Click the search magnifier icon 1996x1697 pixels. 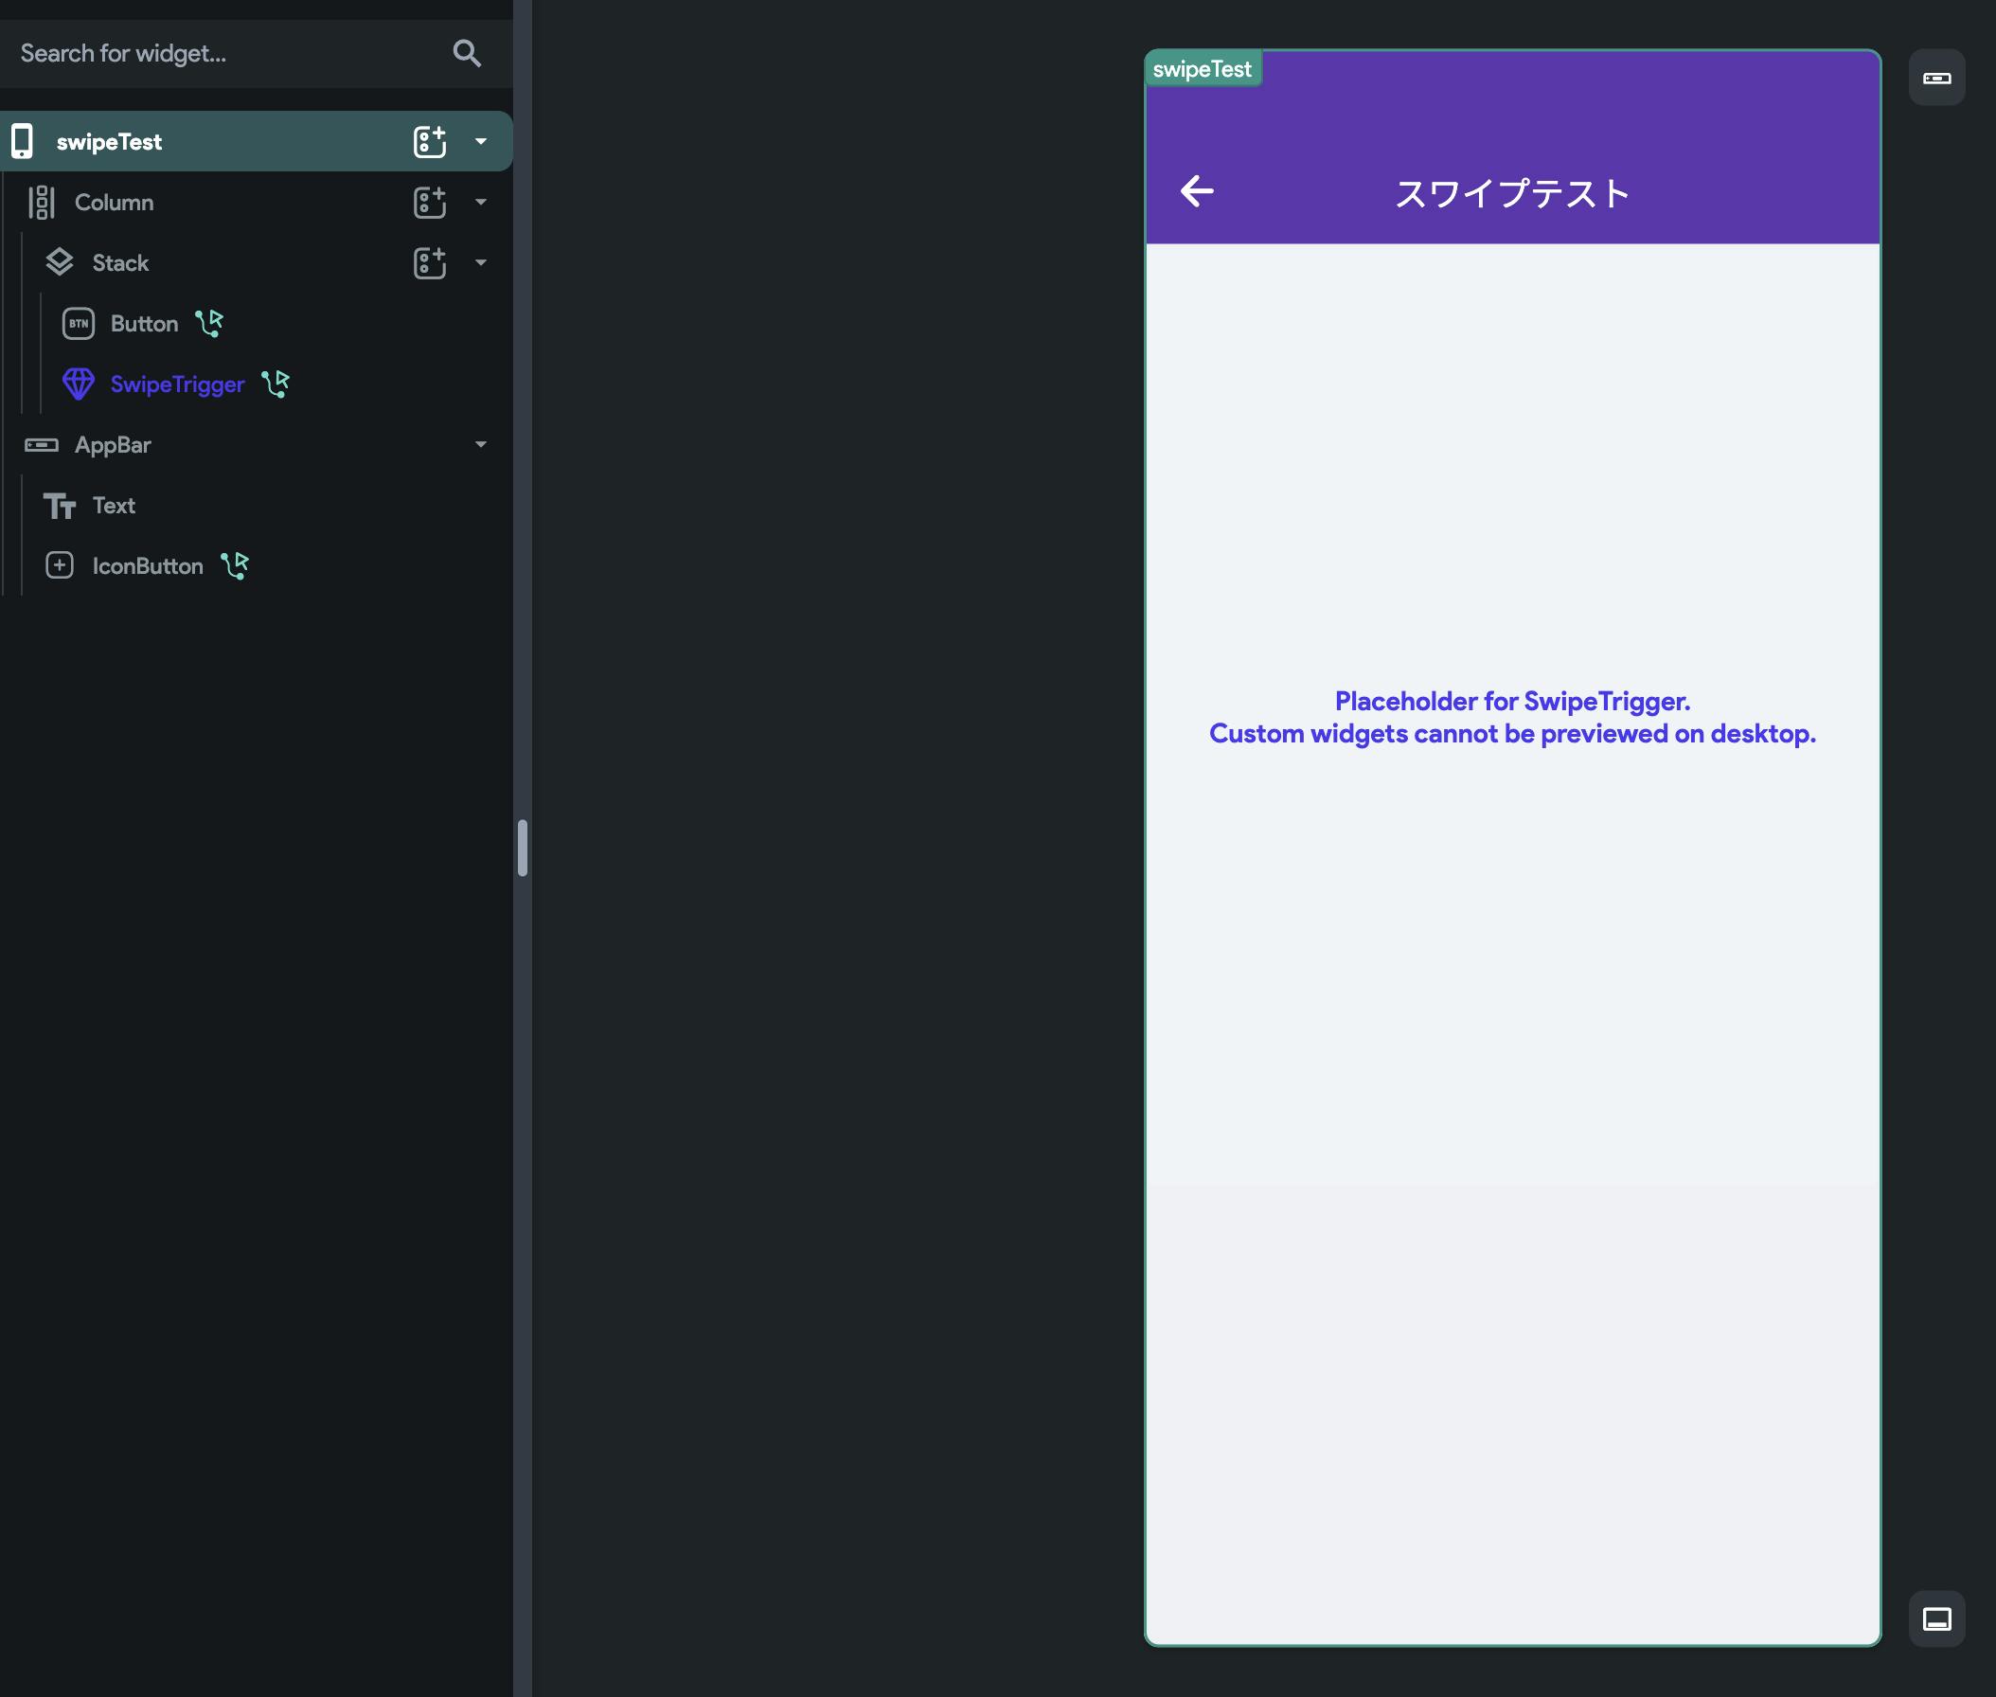[x=467, y=53]
